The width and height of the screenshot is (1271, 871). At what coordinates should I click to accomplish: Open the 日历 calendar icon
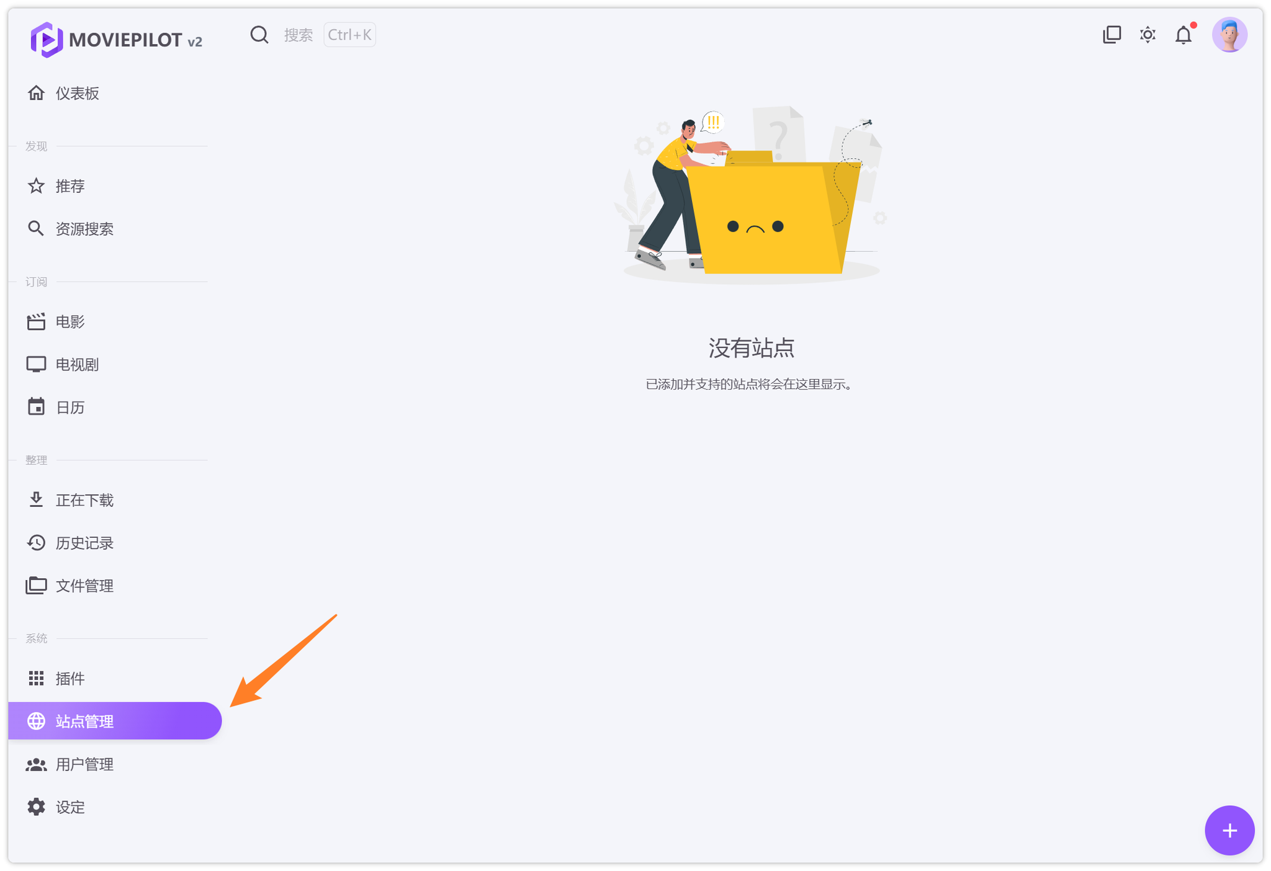tap(36, 407)
